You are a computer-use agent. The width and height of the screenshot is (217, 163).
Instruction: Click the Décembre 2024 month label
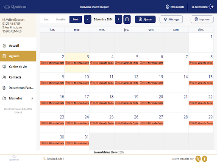[x=103, y=20]
